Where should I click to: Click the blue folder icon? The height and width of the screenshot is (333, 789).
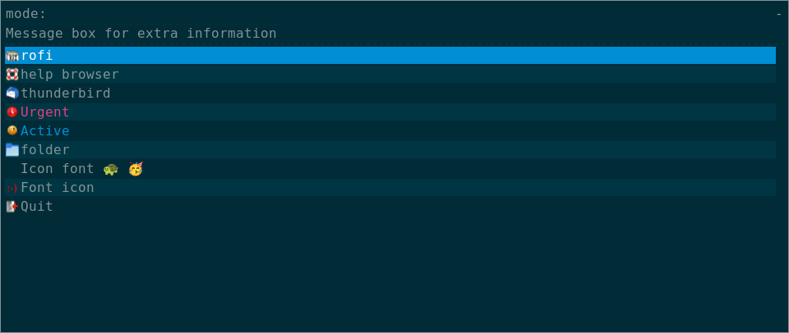pos(12,150)
